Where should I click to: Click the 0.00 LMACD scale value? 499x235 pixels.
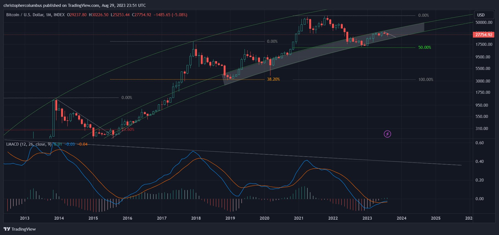point(479,199)
